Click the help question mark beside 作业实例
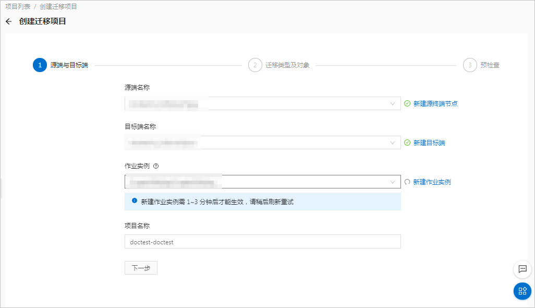This screenshot has height=308, width=535. pos(156,166)
